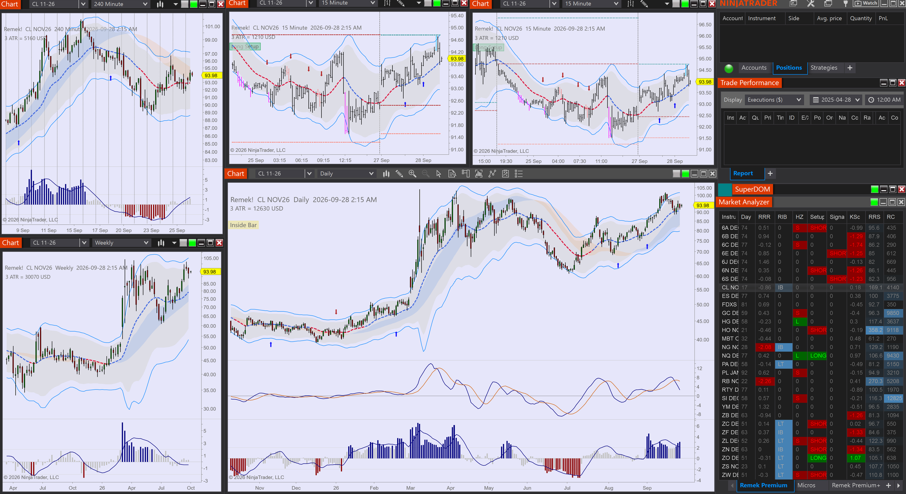Open instrument dropdown arrow on Daily chart
The image size is (906, 494).
click(309, 174)
